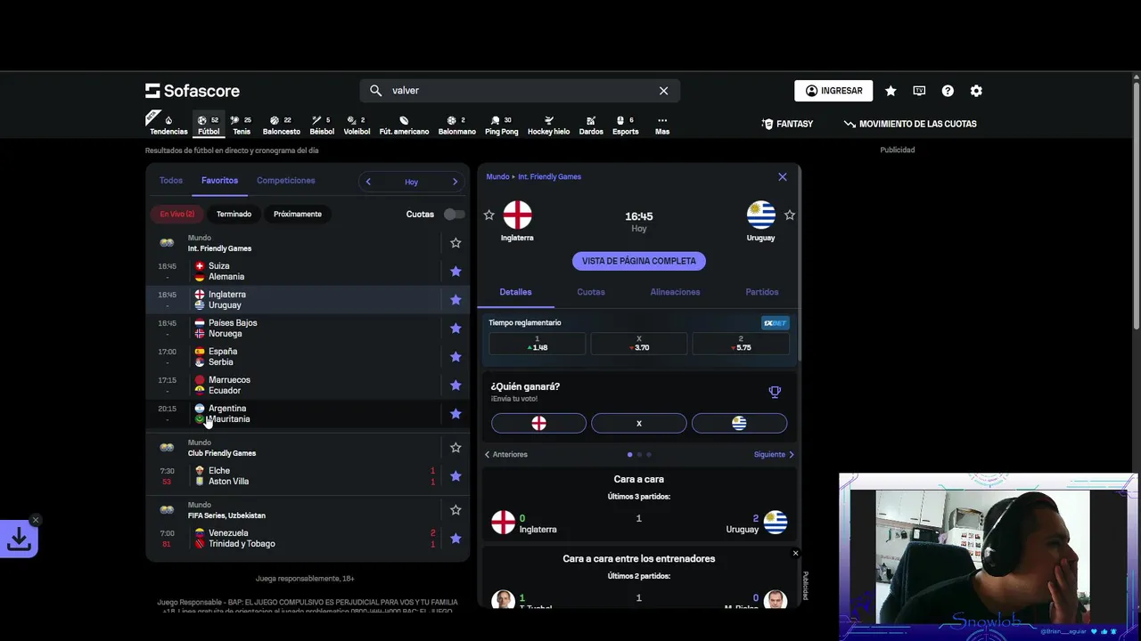The height and width of the screenshot is (641, 1141).
Task: Unfavorite the España vs Serbia match
Action: (456, 357)
